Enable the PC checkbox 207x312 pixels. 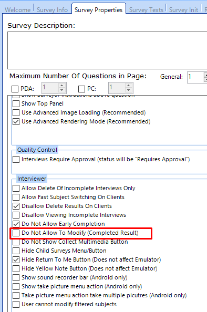pyautogui.click(x=81, y=89)
